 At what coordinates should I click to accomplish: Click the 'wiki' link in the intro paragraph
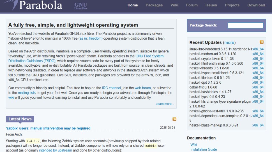[x=11, y=98]
